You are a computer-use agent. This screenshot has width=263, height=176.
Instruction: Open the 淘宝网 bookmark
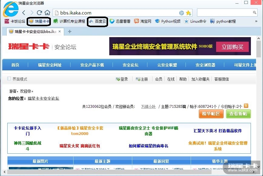click(x=143, y=21)
